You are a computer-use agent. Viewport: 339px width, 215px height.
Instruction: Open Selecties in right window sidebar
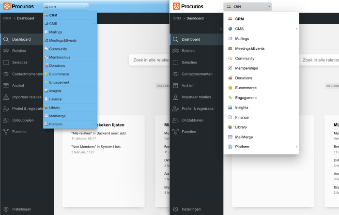coord(197,62)
